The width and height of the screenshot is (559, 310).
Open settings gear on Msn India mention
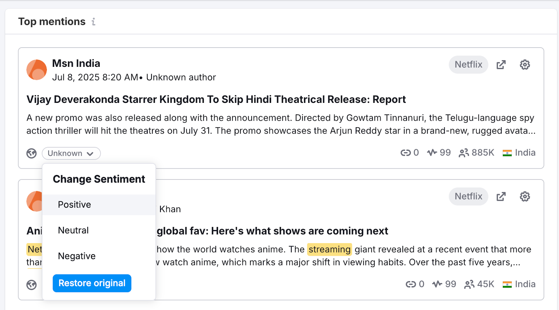tap(525, 65)
